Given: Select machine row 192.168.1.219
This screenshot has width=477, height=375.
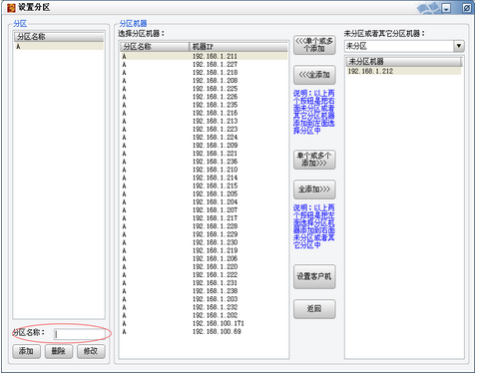Looking at the screenshot, I should click(x=204, y=250).
